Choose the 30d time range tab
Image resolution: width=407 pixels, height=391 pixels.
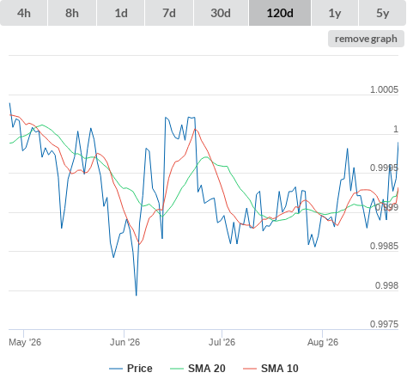(x=221, y=13)
